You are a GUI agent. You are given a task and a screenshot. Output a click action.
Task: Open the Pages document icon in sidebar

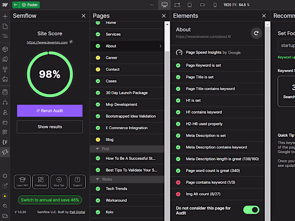pyautogui.click(x=5, y=26)
